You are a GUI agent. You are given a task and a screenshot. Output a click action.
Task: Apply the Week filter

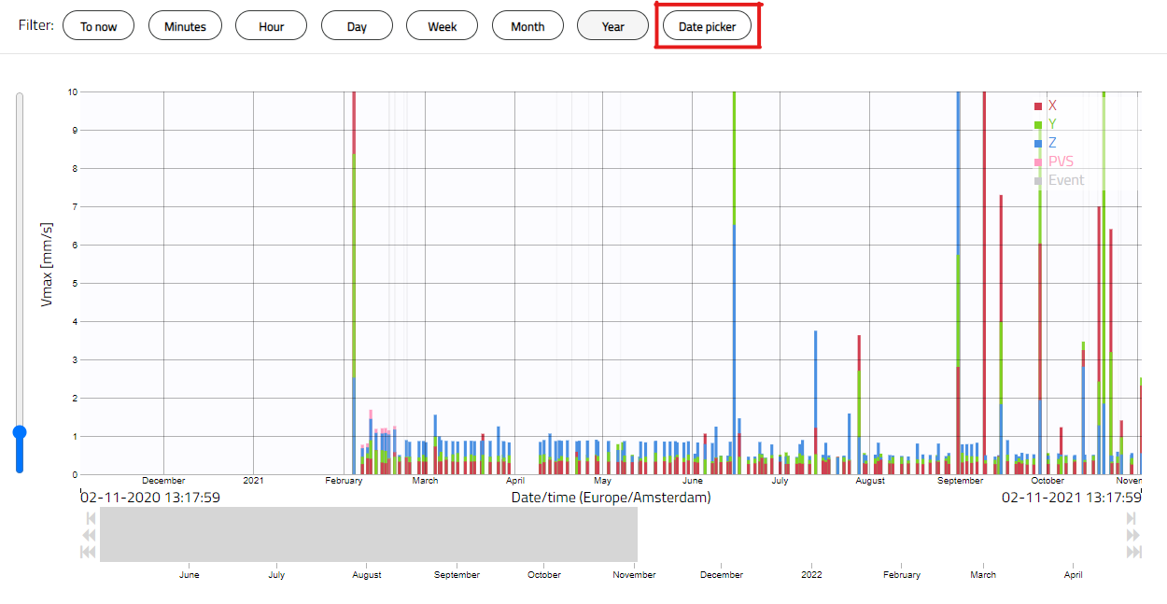tap(442, 26)
